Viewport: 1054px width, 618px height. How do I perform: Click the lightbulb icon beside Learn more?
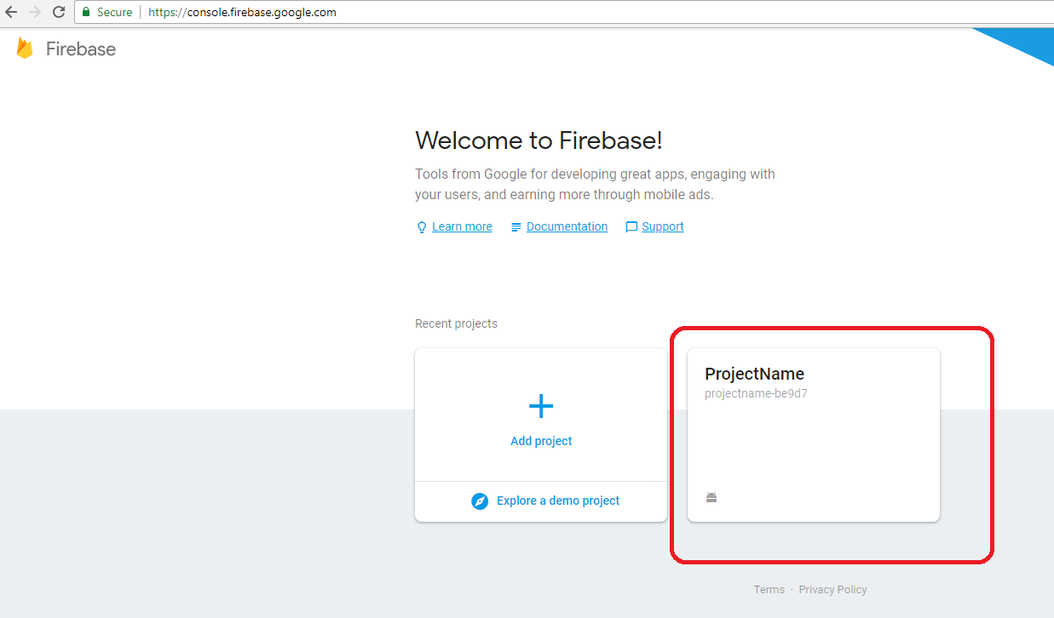421,227
